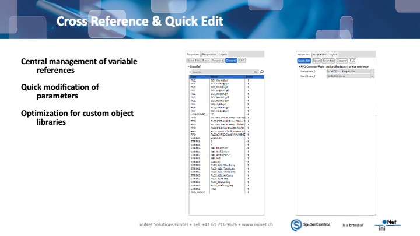Click the browse button for Start Name_0
The height and width of the screenshot is (236, 420).
(x=372, y=71)
